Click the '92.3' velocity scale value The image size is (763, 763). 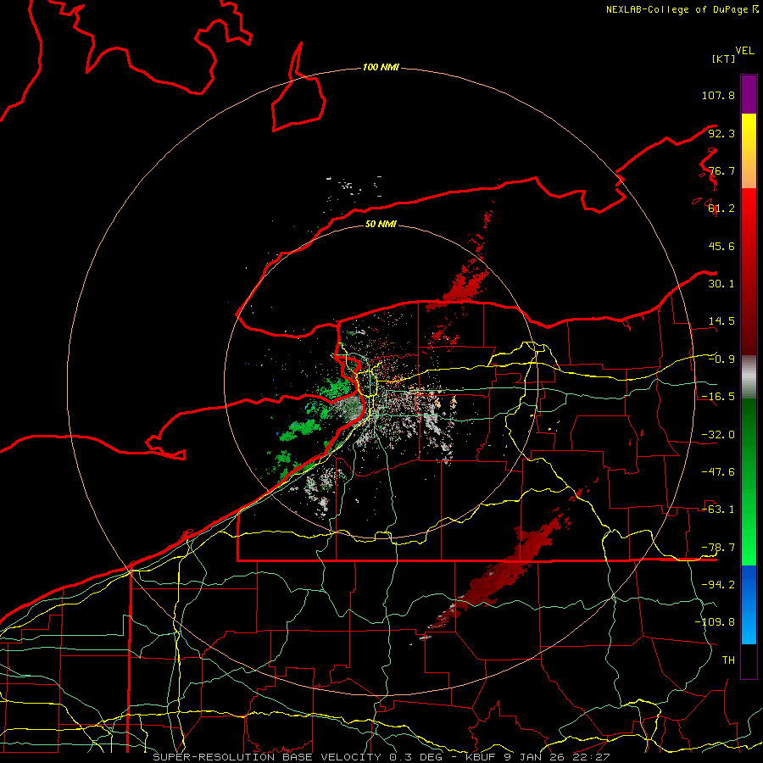721,133
